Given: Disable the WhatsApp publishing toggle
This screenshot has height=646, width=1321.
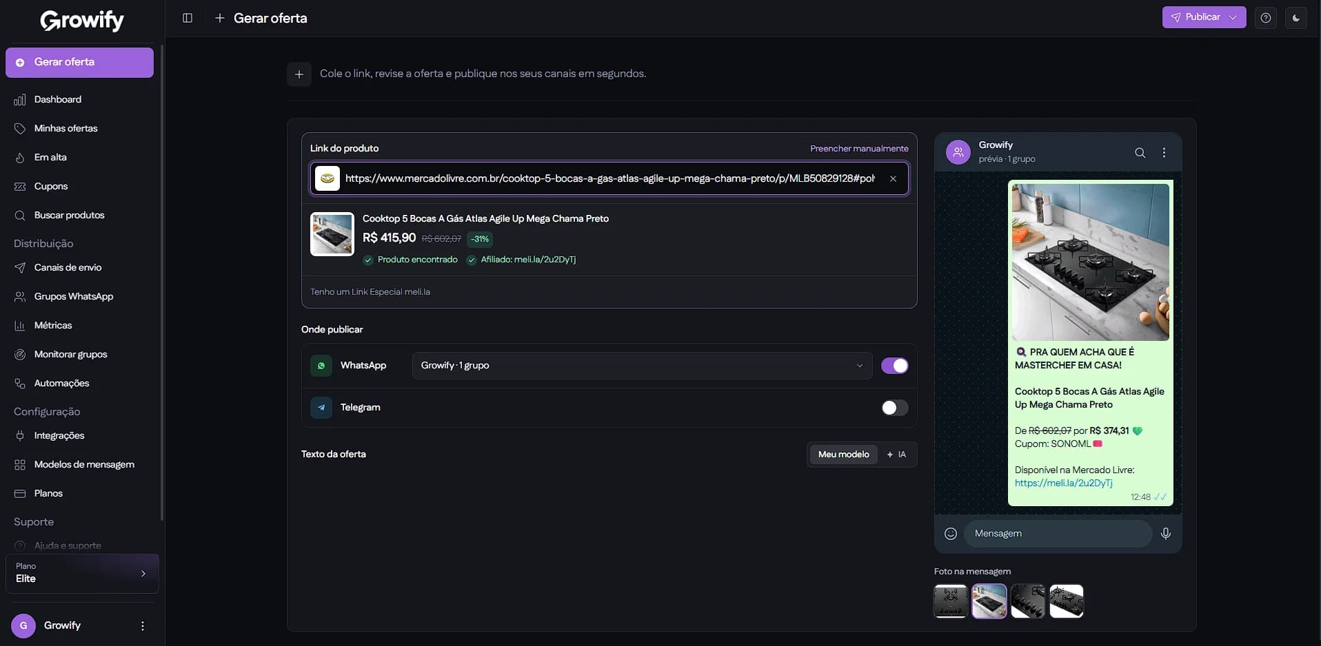Looking at the screenshot, I should point(895,366).
